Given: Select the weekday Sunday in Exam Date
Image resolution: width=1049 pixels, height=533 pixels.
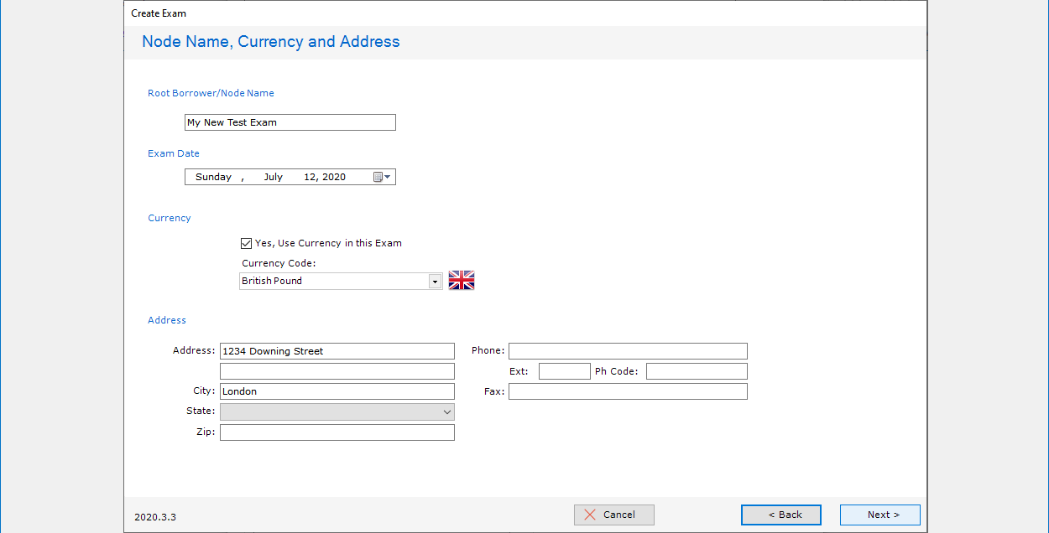Looking at the screenshot, I should [x=213, y=177].
